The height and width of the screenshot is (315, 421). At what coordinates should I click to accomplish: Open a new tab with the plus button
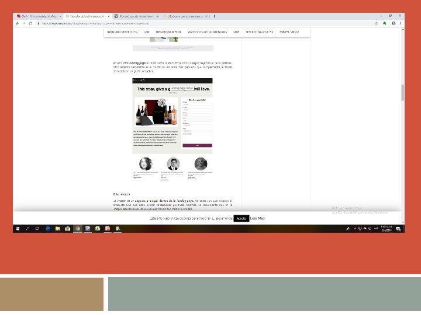214,16
